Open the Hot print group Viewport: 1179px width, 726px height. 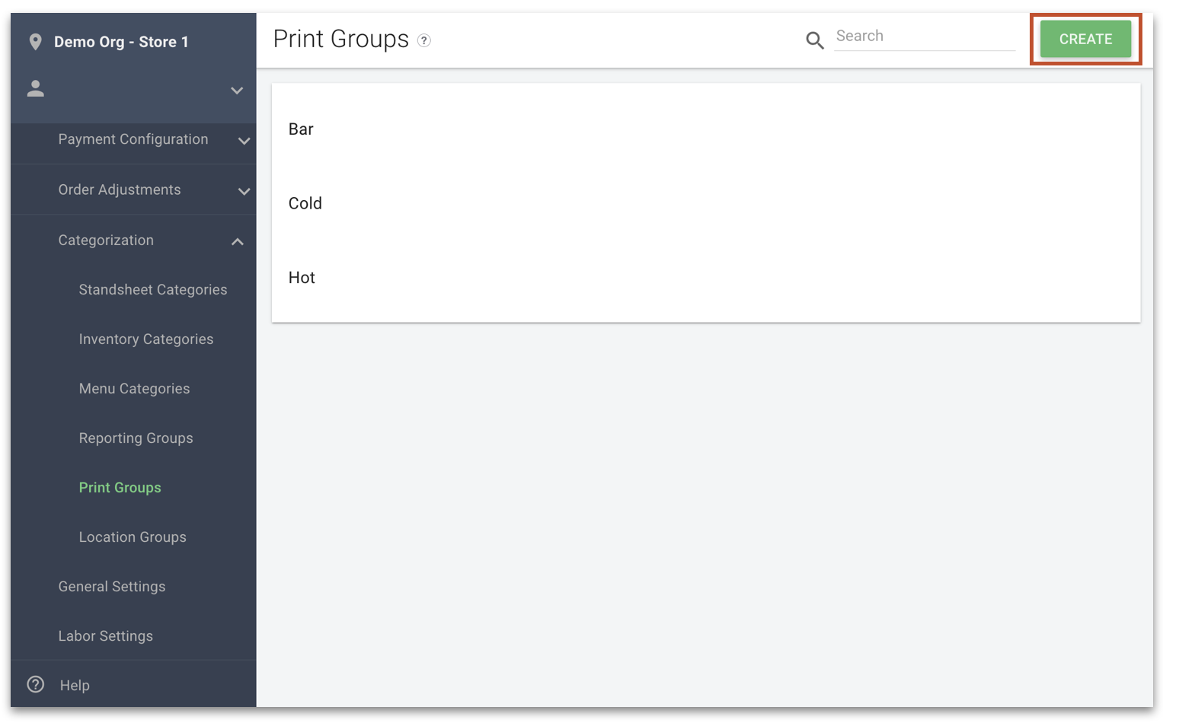706,278
